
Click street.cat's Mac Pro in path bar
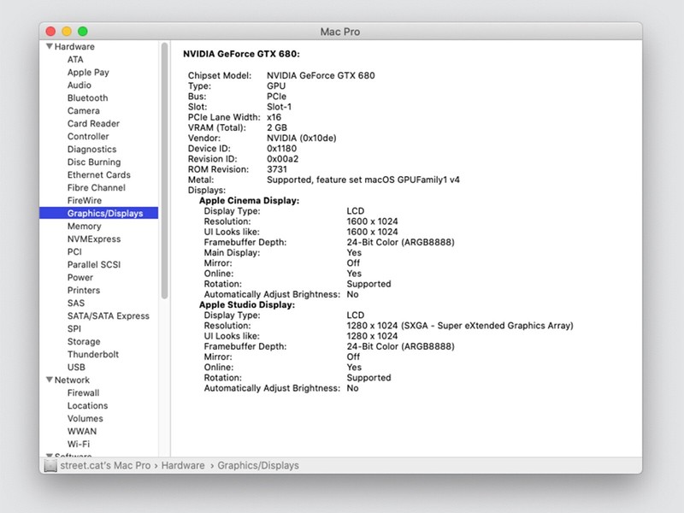pyautogui.click(x=105, y=466)
